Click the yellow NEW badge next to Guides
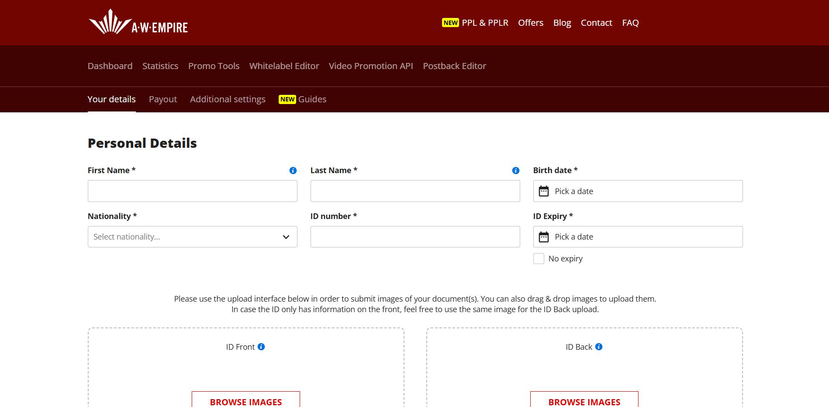Image resolution: width=829 pixels, height=407 pixels. [287, 99]
